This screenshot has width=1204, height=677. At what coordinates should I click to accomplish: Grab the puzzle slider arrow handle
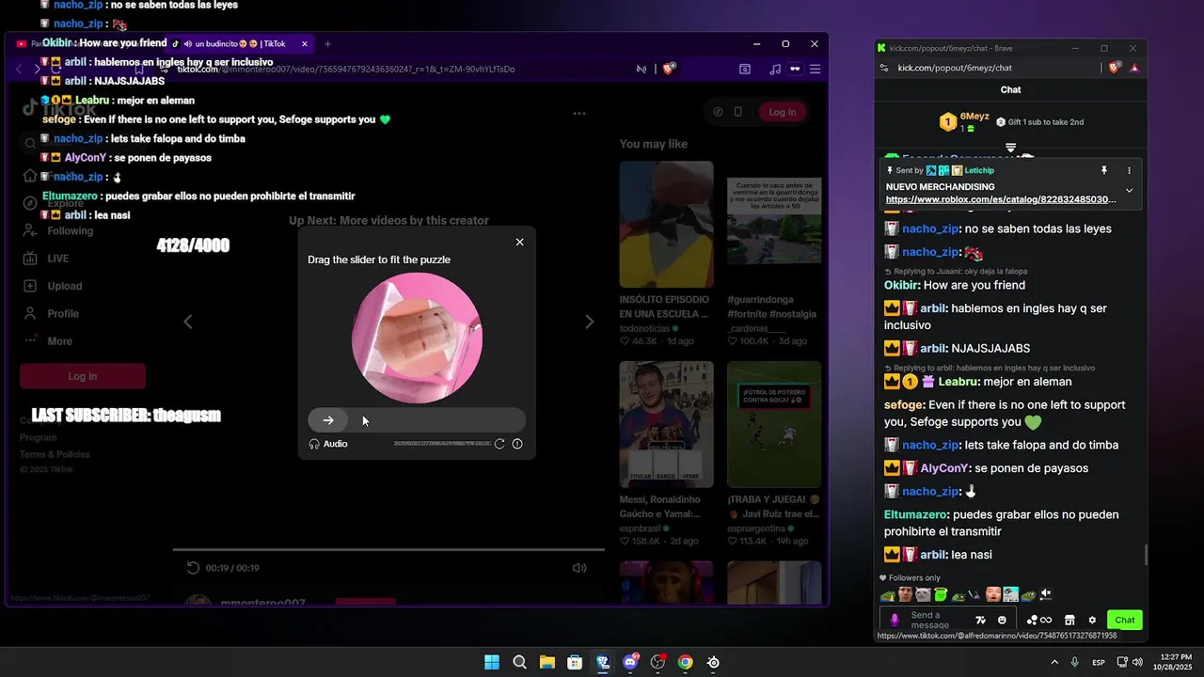[327, 420]
